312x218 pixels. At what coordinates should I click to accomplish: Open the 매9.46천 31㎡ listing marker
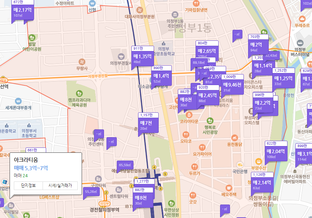click(232, 86)
